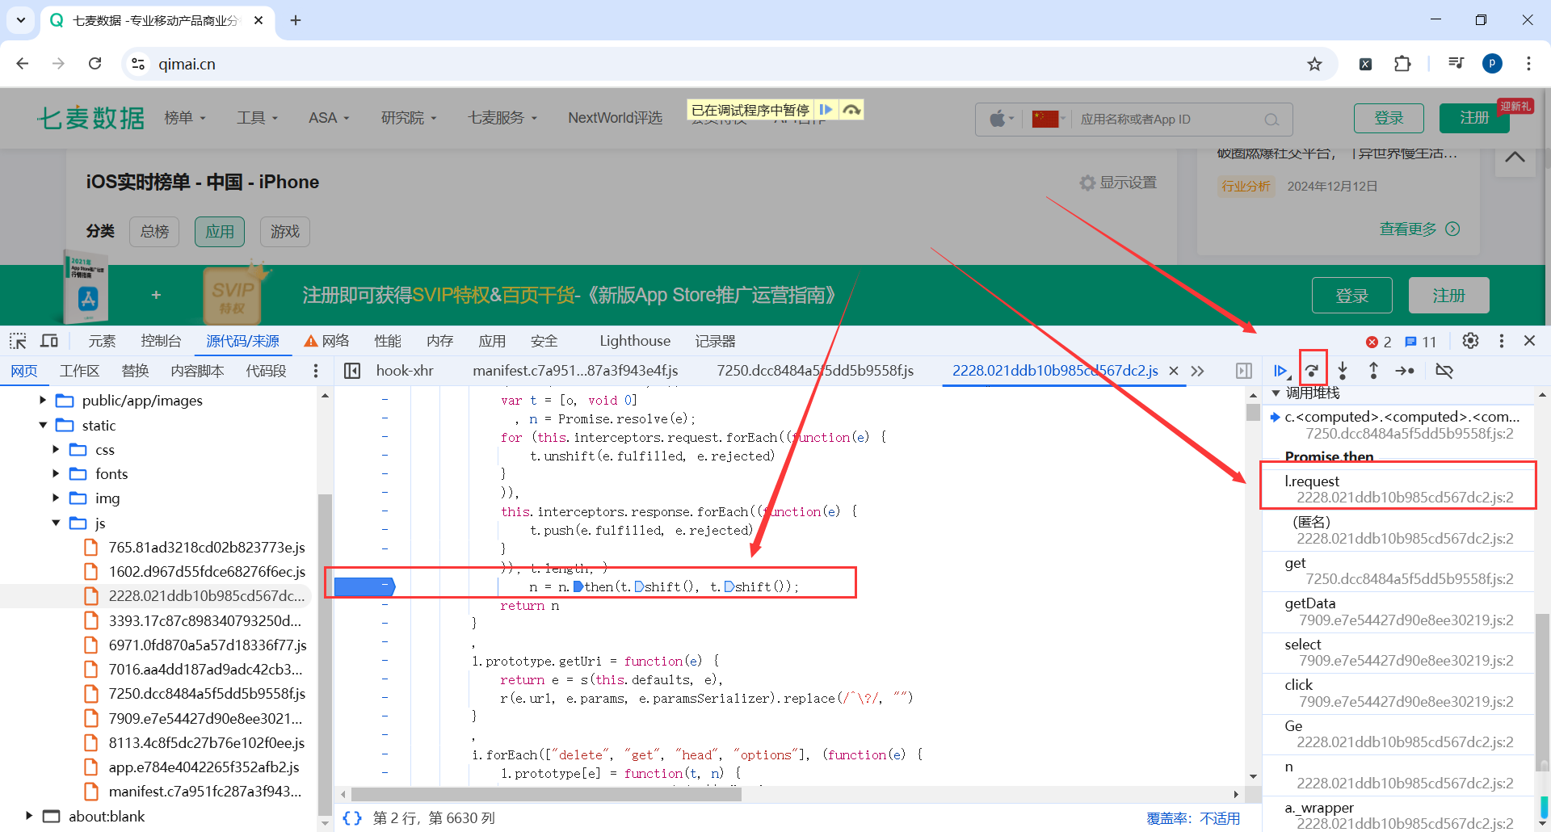This screenshot has width=1551, height=832.
Task: Go back to the previous page
Action: (23, 64)
